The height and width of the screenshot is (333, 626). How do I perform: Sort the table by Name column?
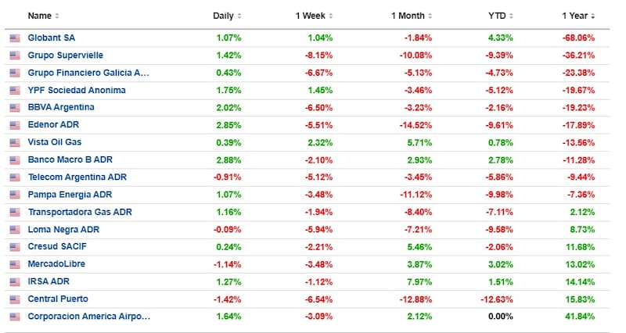(42, 16)
